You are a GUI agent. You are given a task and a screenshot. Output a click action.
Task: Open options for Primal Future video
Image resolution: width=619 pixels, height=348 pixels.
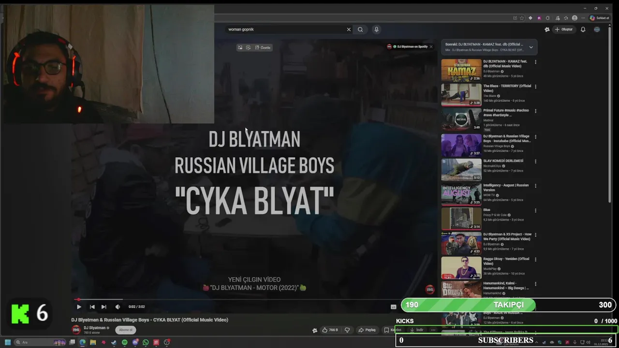[x=535, y=111]
